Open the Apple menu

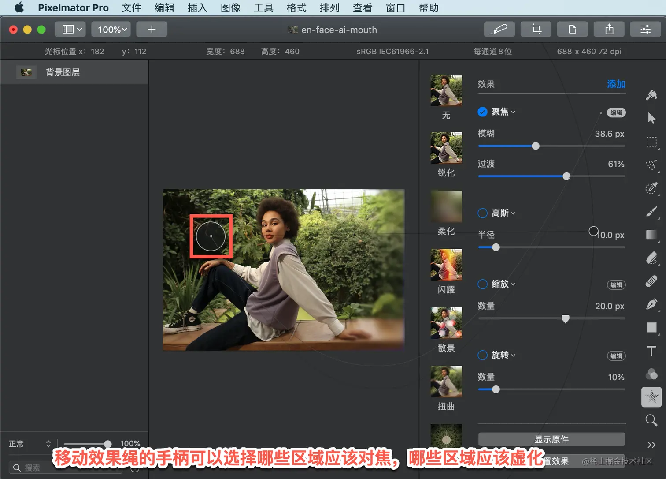click(x=19, y=7)
